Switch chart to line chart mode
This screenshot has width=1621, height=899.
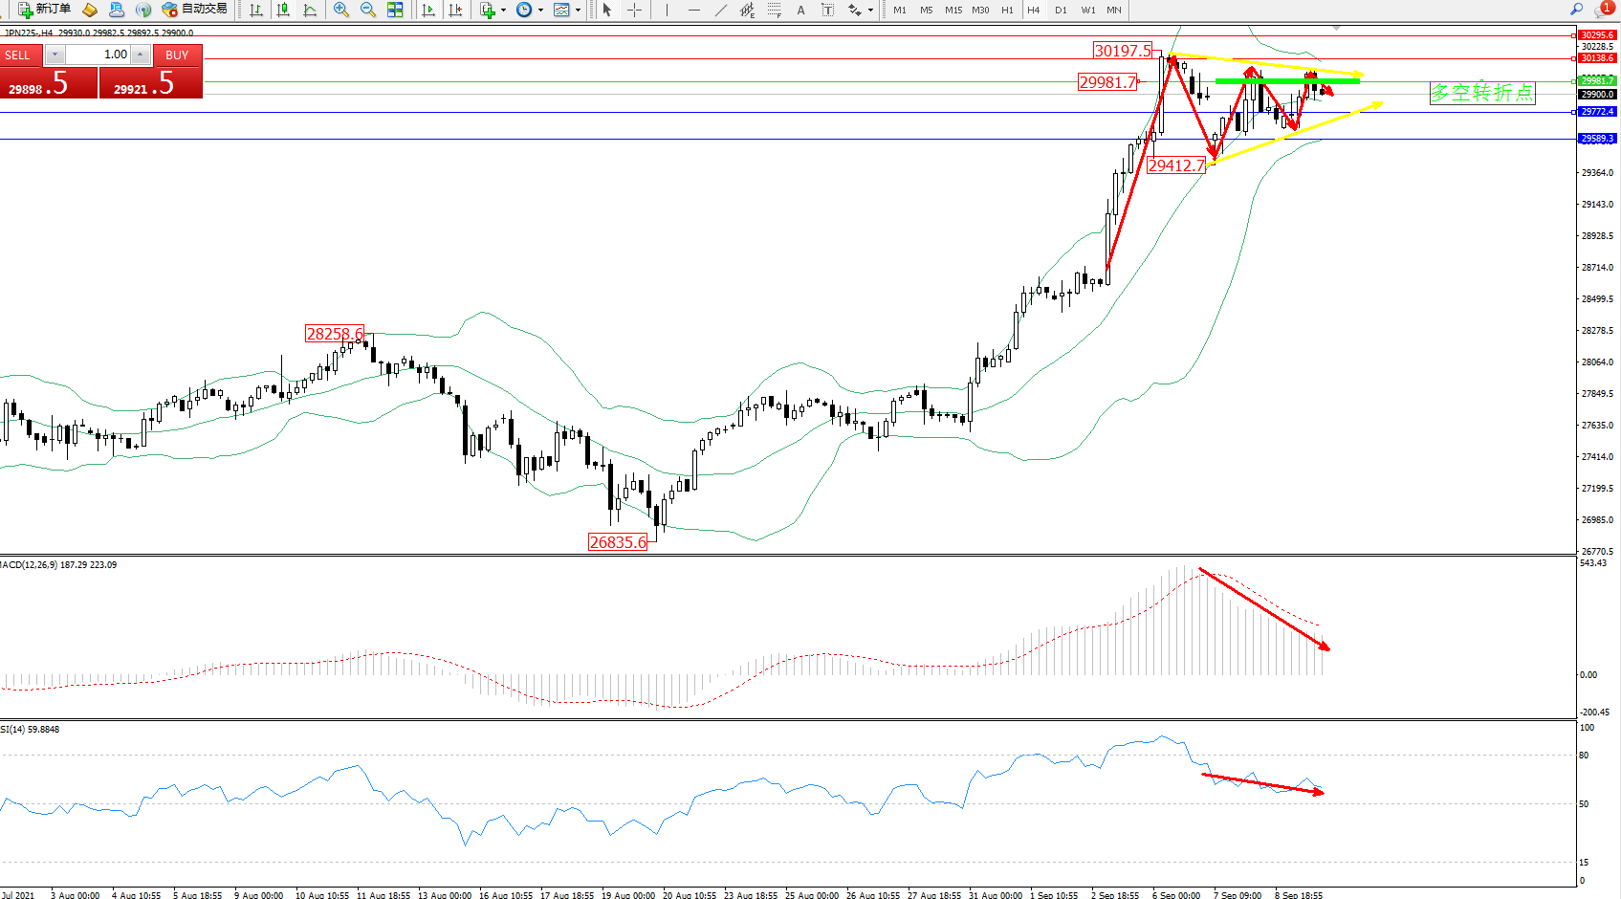pos(310,10)
